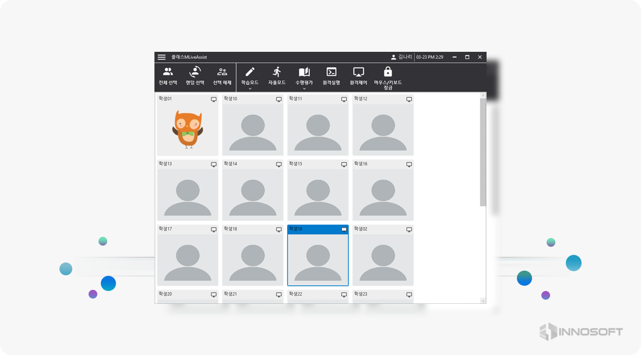Expand the chevron under 수행평가
This screenshot has width=641, height=355.
(304, 88)
